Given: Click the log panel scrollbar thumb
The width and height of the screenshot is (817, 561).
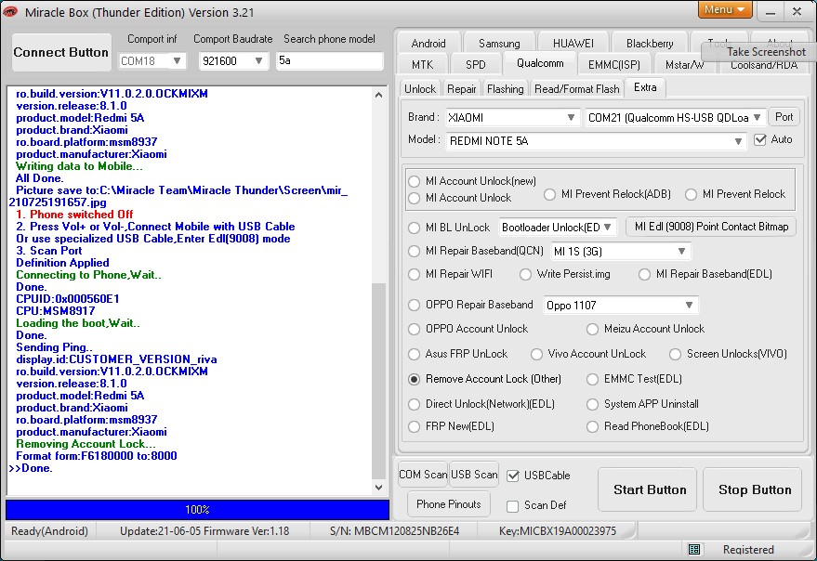Looking at the screenshot, I should 379,380.
